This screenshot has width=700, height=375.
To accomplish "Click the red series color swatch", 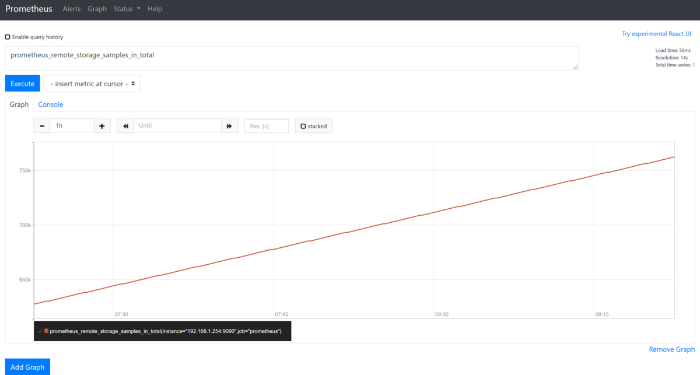I will point(46,331).
